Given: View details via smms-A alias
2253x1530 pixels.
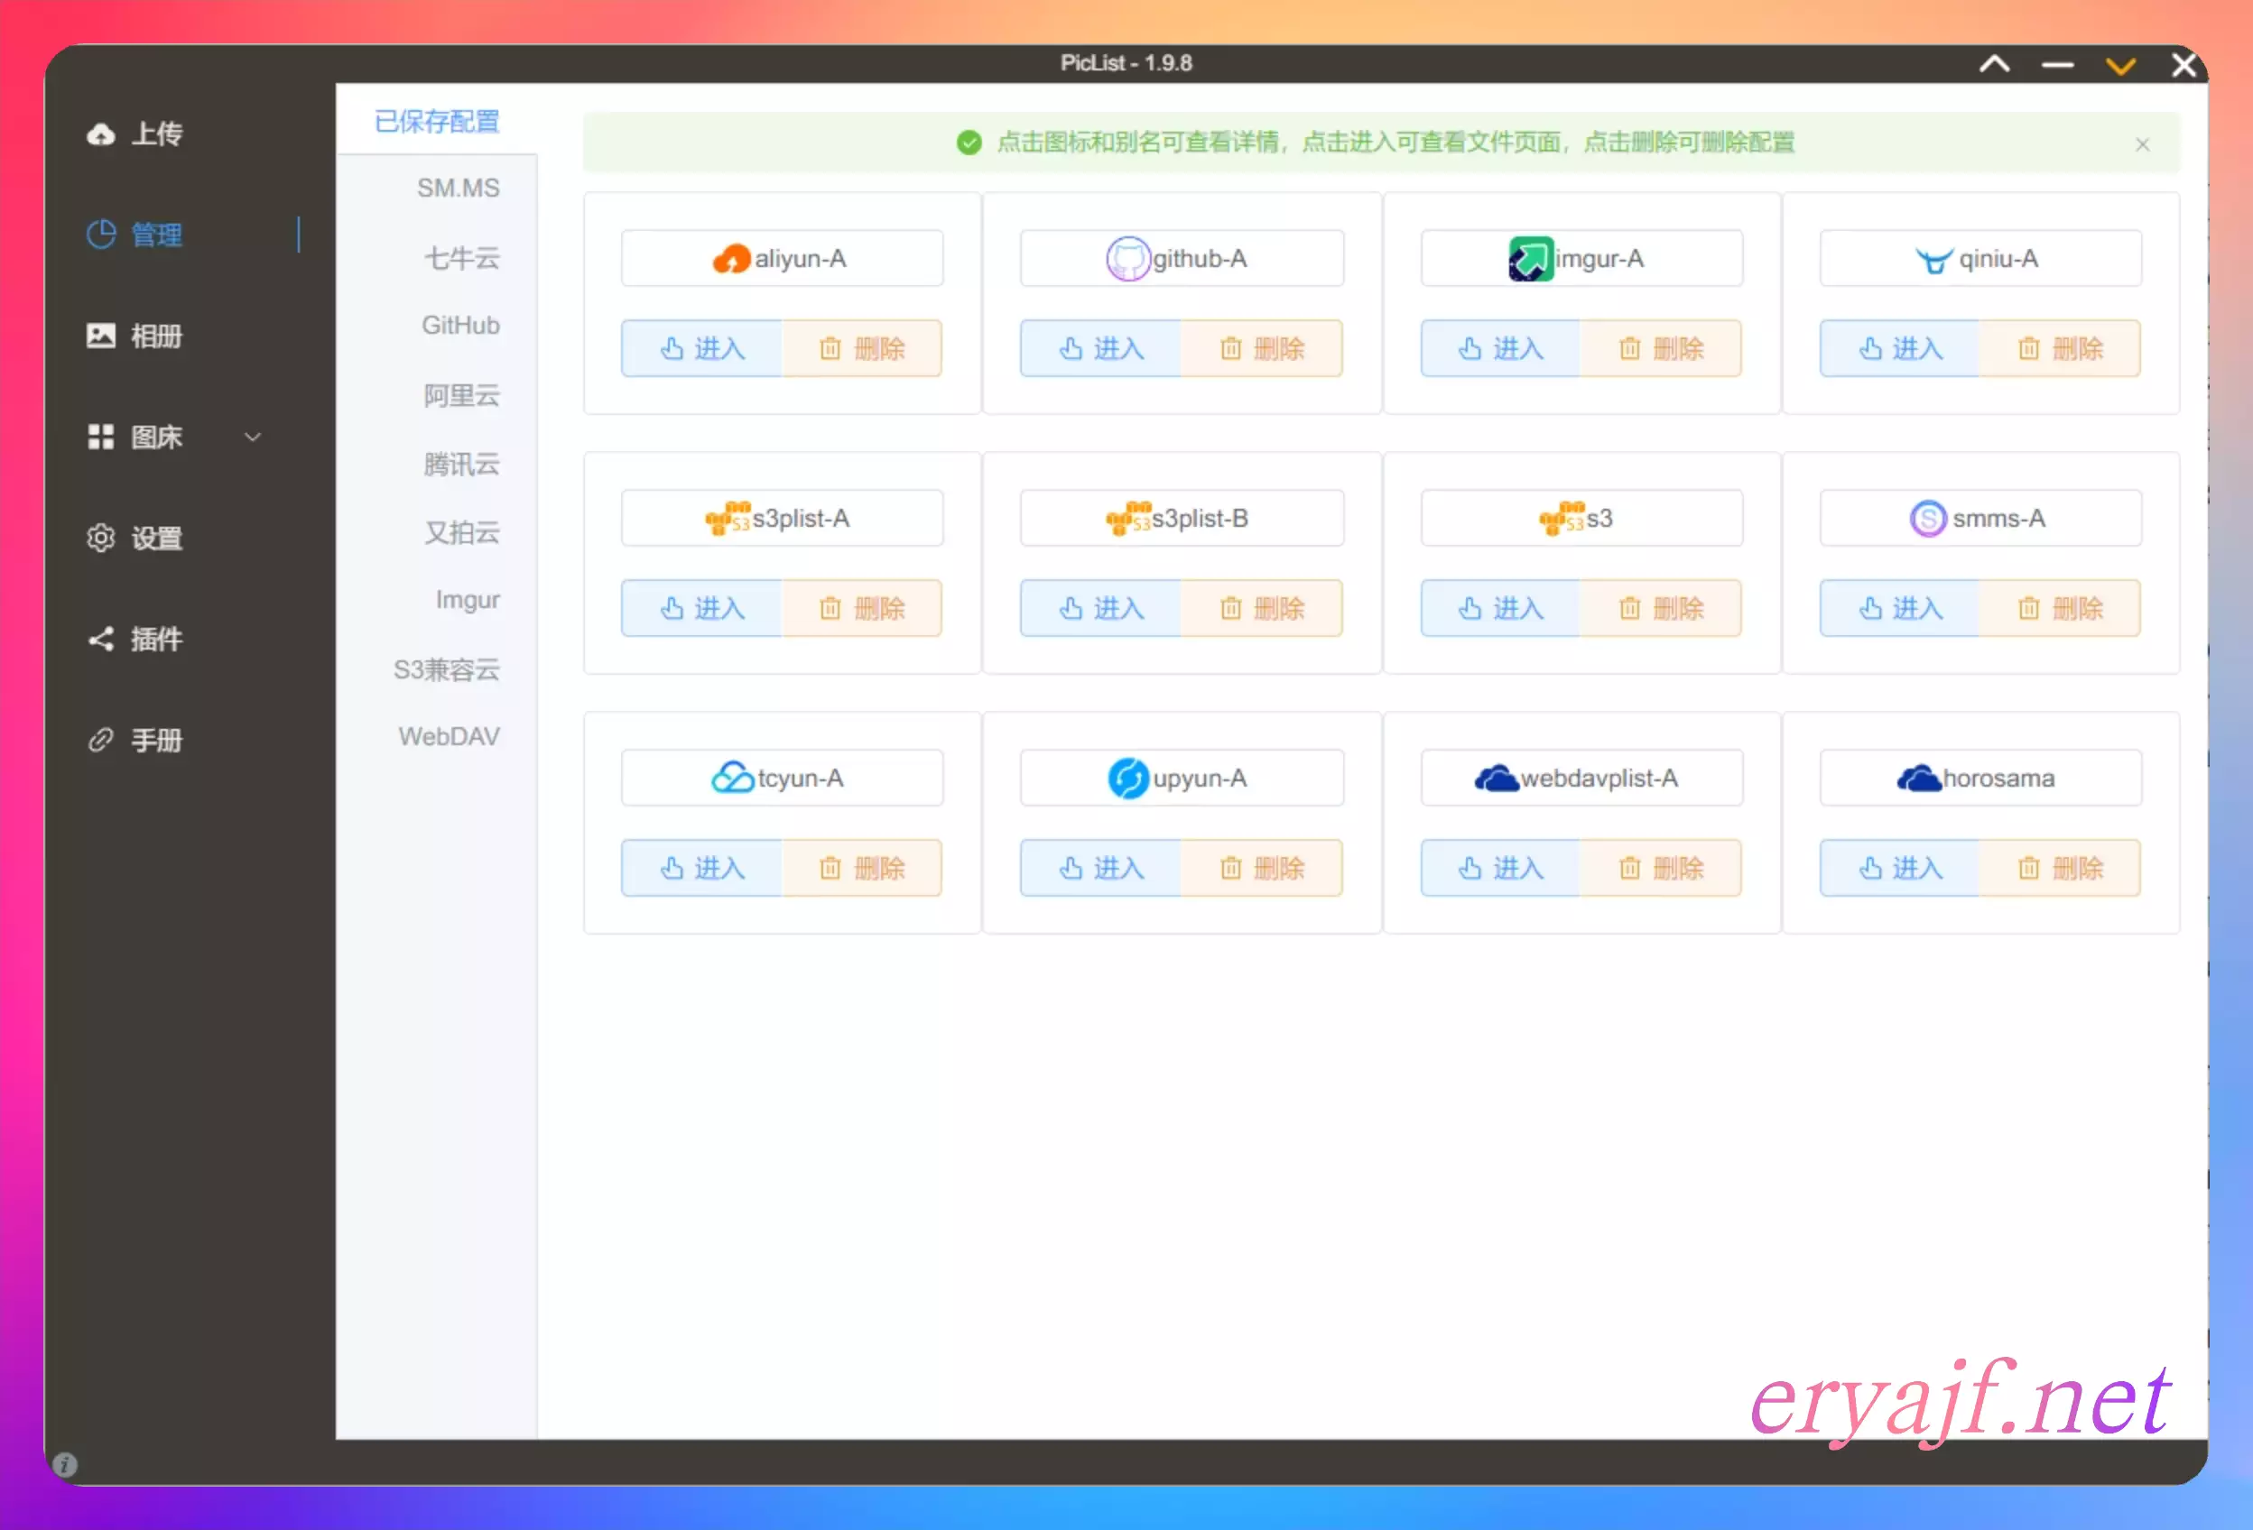Looking at the screenshot, I should pos(1999,519).
